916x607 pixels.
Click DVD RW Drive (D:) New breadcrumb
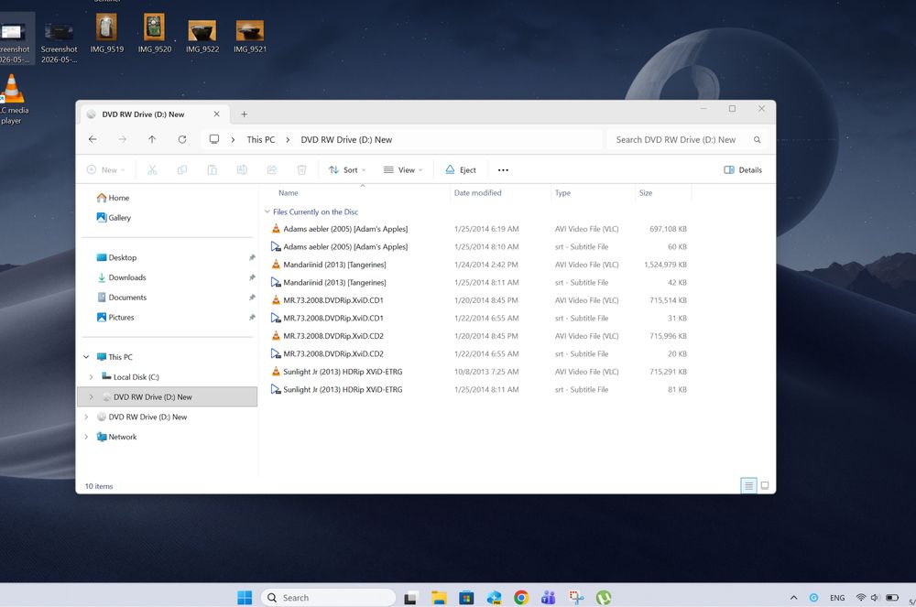pyautogui.click(x=346, y=139)
